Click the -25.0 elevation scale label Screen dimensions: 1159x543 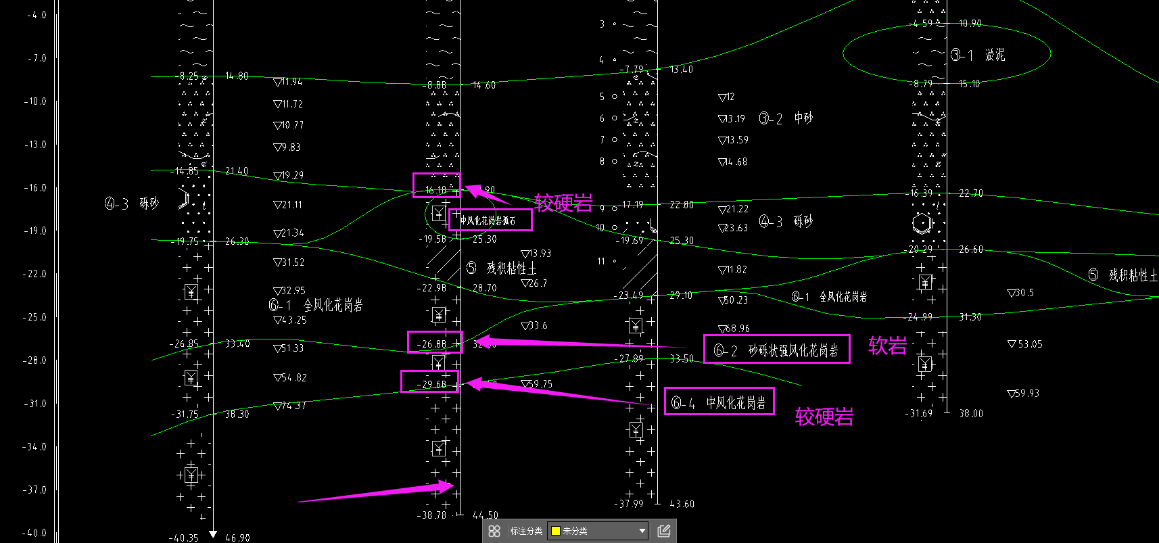(x=35, y=317)
